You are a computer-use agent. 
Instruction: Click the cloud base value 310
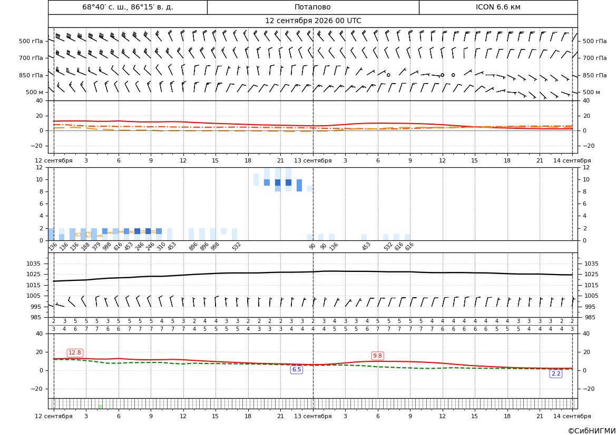point(161,246)
